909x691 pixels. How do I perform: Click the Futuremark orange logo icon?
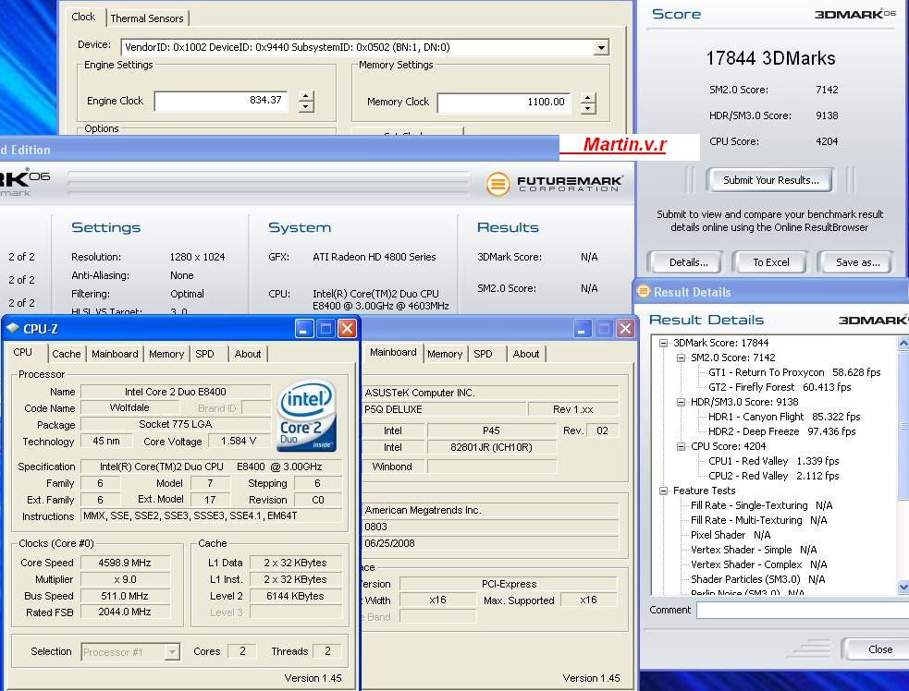click(497, 184)
